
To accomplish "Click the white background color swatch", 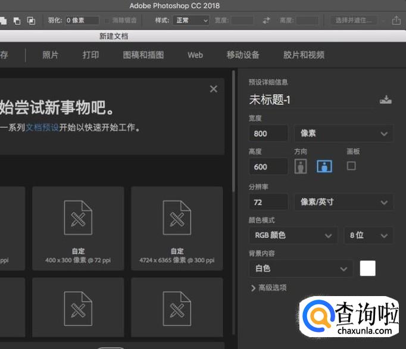I will 367,268.
